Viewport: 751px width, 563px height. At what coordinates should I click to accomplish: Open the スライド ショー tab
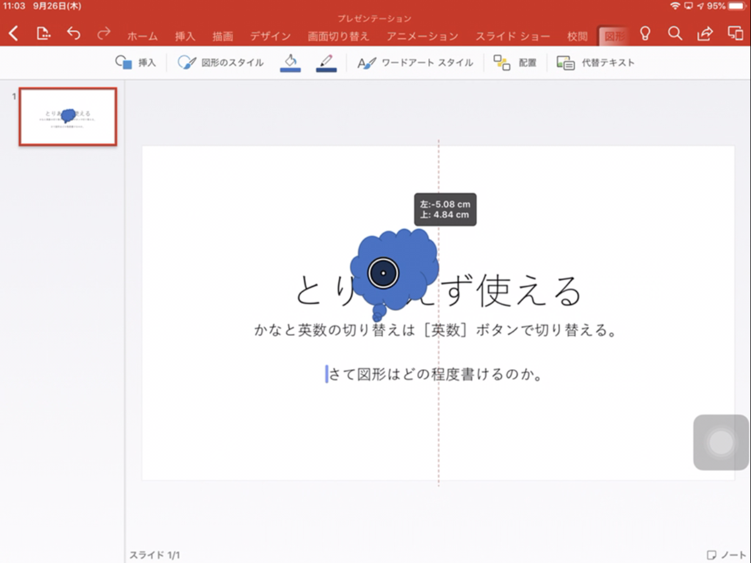click(x=513, y=36)
